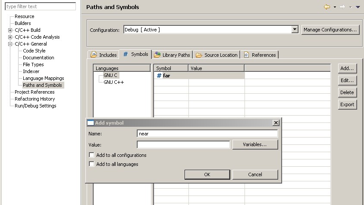The width and height of the screenshot is (364, 205).
Task: Click the Variables... button
Action: tap(255, 144)
